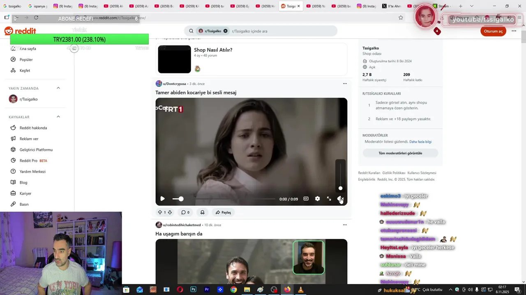
Task: Collapse the Yakın Zamanda section
Action: coord(58,88)
